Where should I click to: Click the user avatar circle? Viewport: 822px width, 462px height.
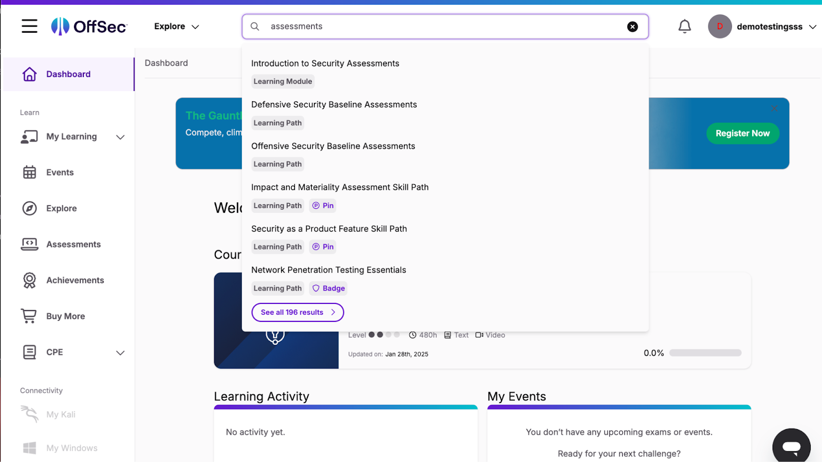click(719, 27)
